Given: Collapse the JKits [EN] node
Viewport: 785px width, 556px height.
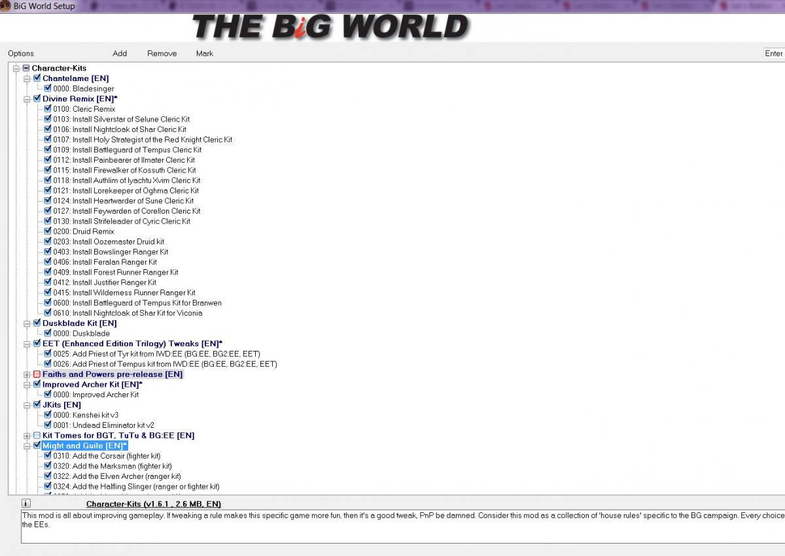Looking at the screenshot, I should point(27,405).
